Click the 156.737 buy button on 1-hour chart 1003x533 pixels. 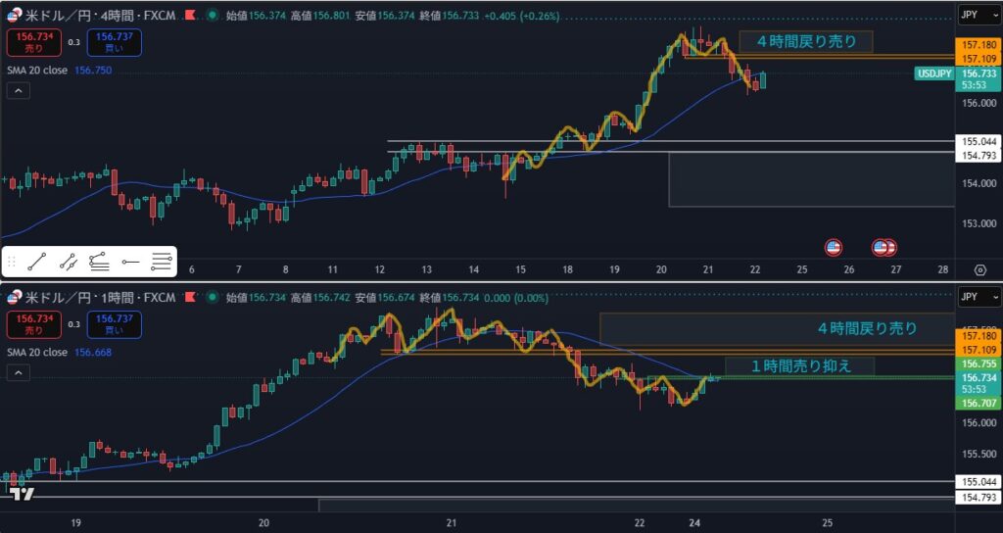114,324
